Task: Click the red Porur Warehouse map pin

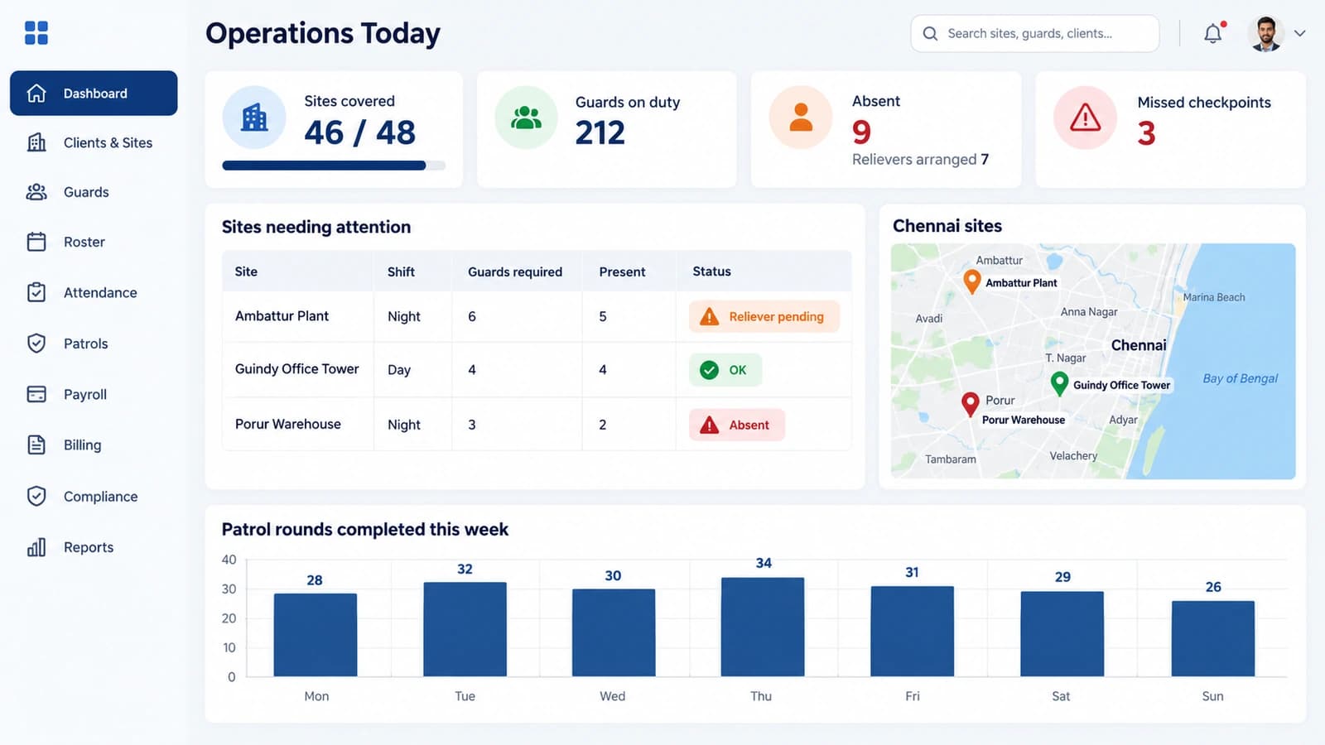Action: click(x=970, y=405)
